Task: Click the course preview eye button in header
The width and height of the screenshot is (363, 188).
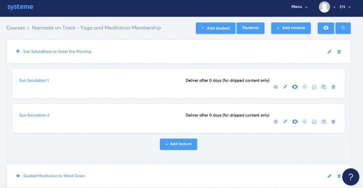Action: [x=326, y=28]
